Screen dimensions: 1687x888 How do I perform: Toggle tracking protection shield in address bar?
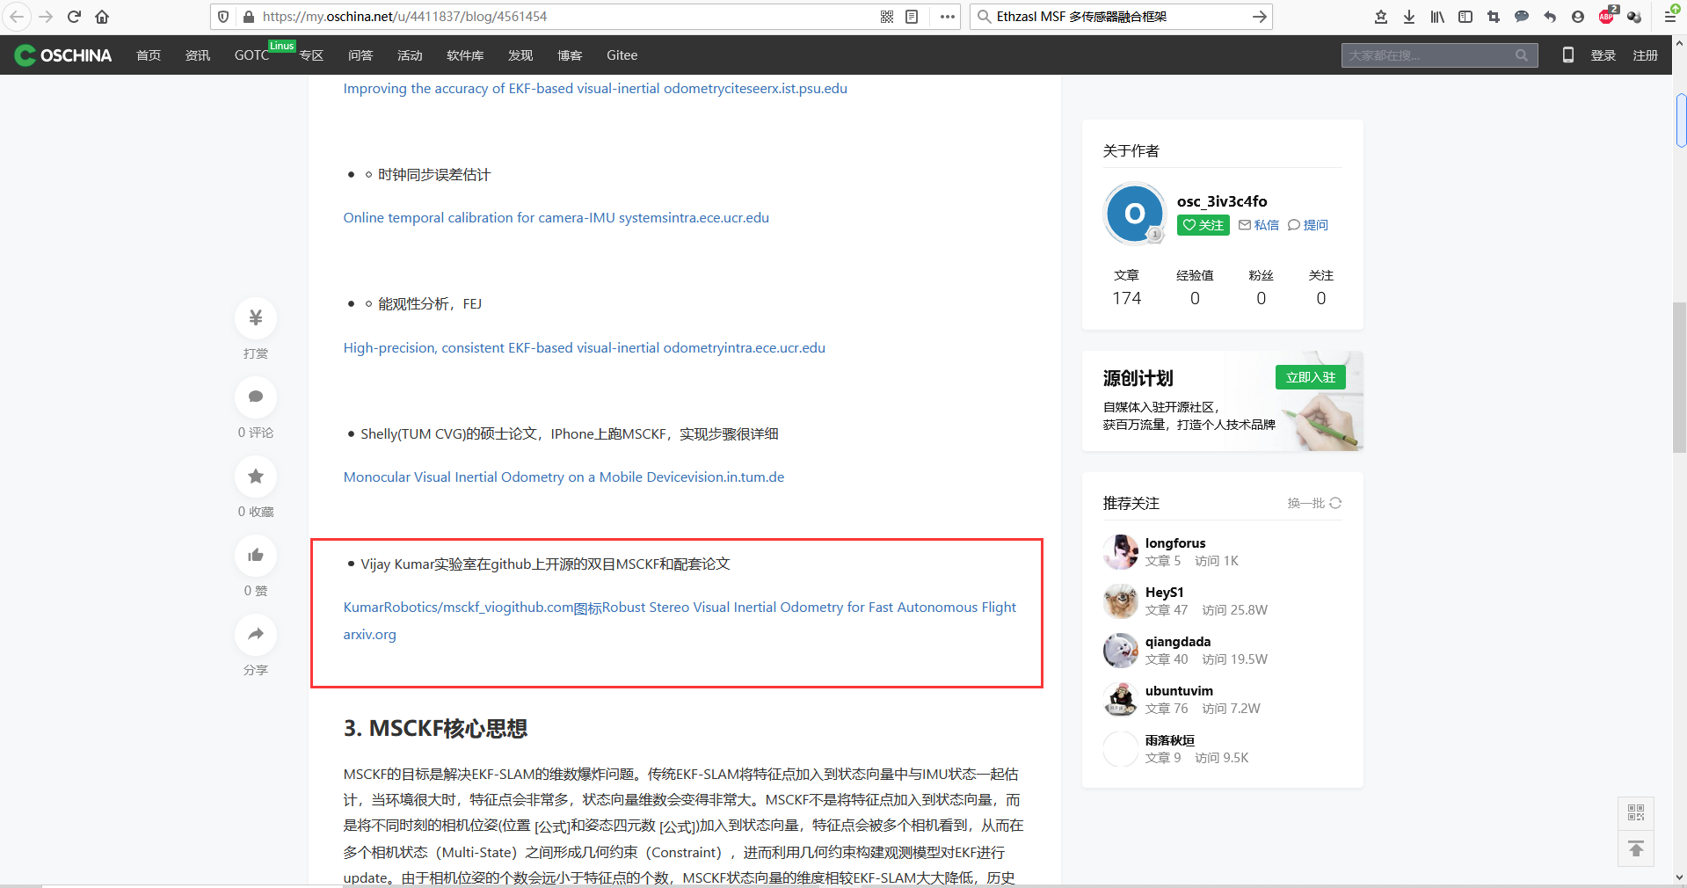pos(222,16)
